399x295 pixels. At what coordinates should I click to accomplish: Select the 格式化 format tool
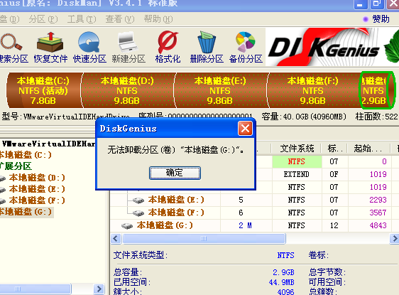tap(168, 42)
